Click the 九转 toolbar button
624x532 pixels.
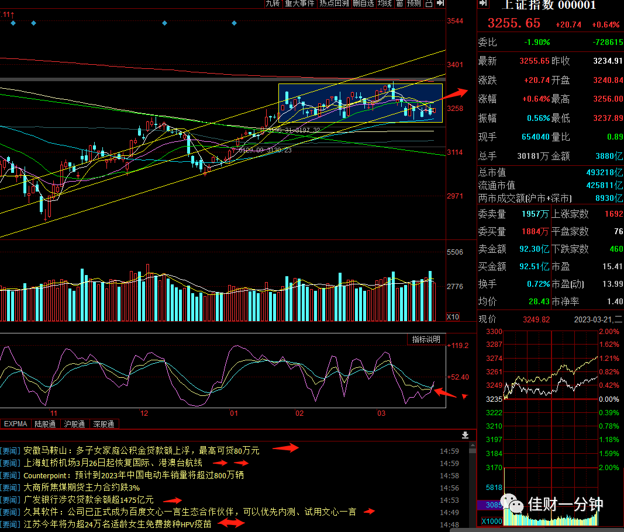click(273, 4)
